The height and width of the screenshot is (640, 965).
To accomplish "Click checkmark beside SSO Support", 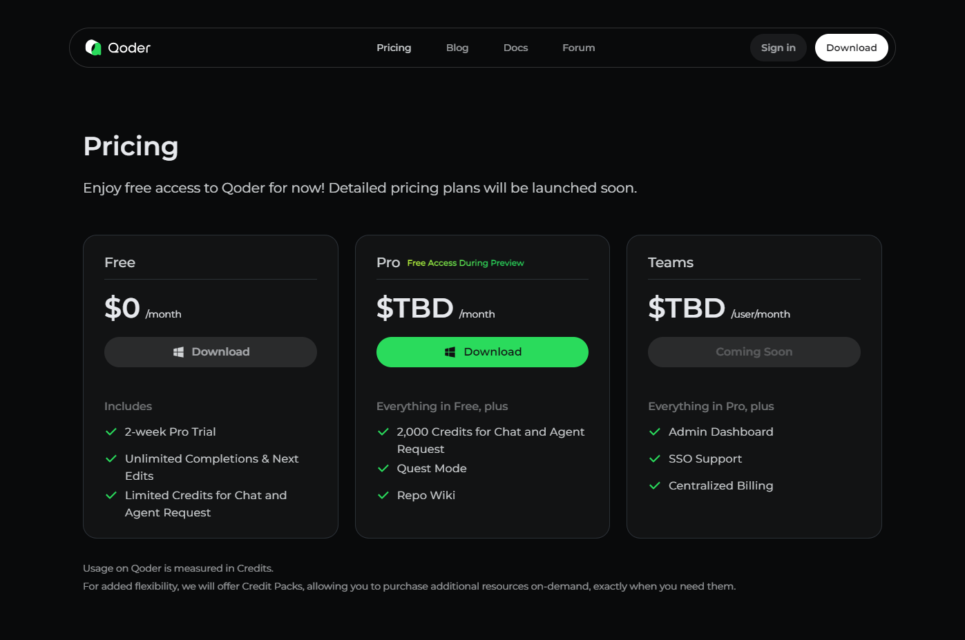I will (655, 458).
